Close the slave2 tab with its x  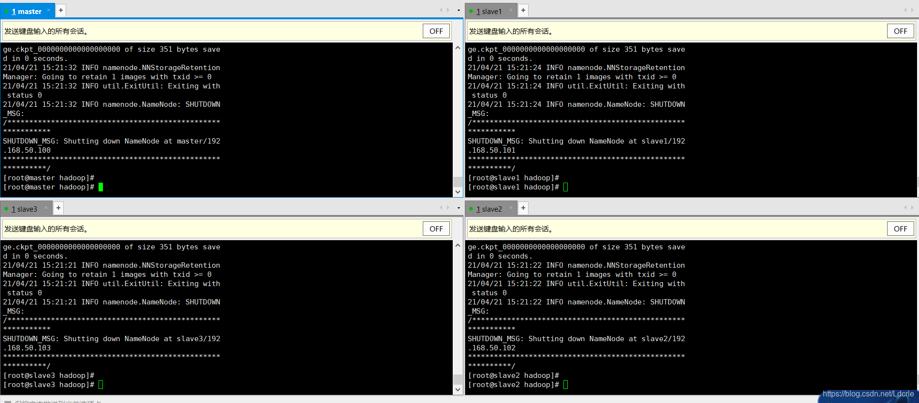pyautogui.click(x=511, y=208)
